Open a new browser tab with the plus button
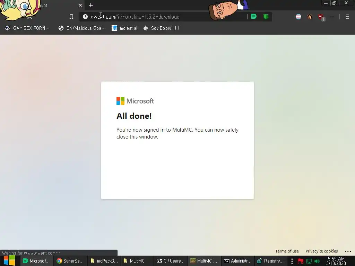The image size is (355, 266). pyautogui.click(x=91, y=5)
